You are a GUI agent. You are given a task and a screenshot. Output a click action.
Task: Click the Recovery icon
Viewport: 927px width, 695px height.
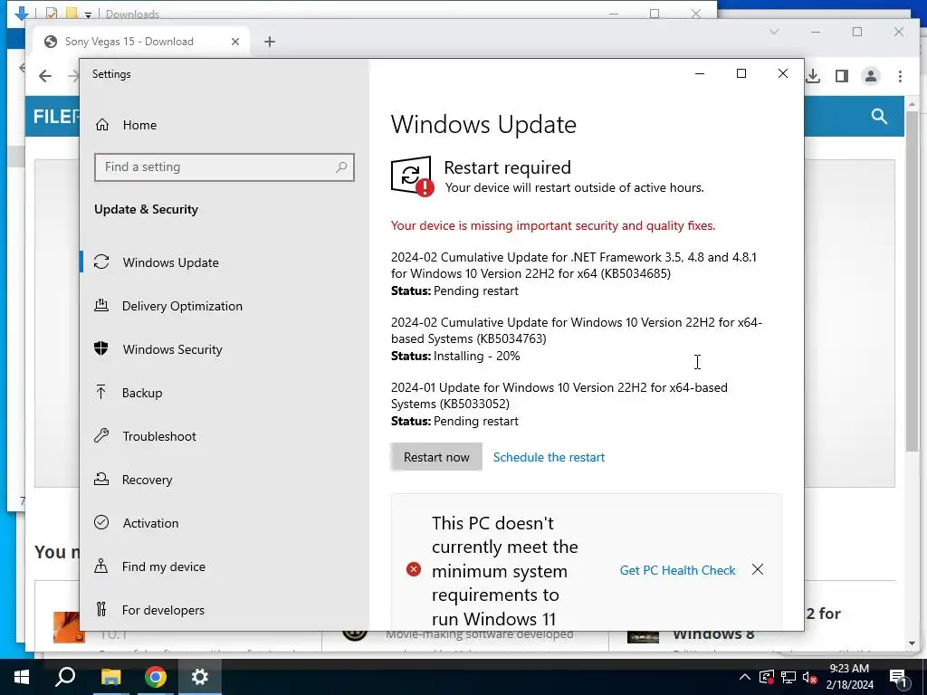click(x=101, y=479)
